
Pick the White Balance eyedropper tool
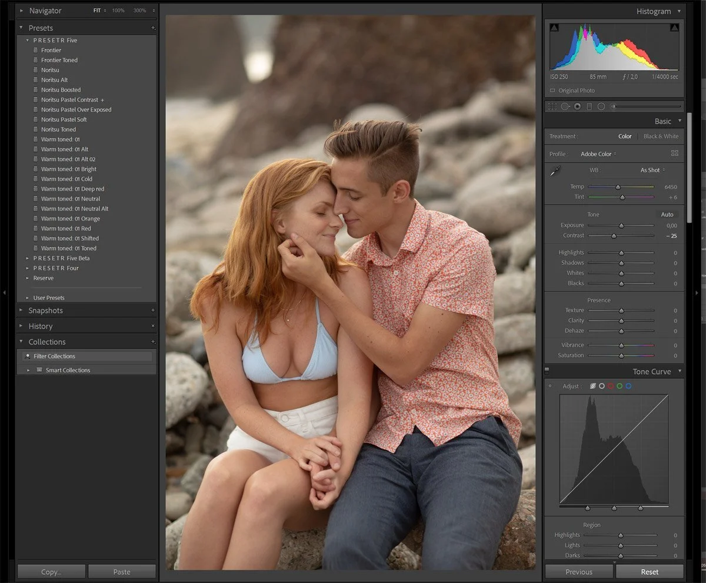point(555,171)
